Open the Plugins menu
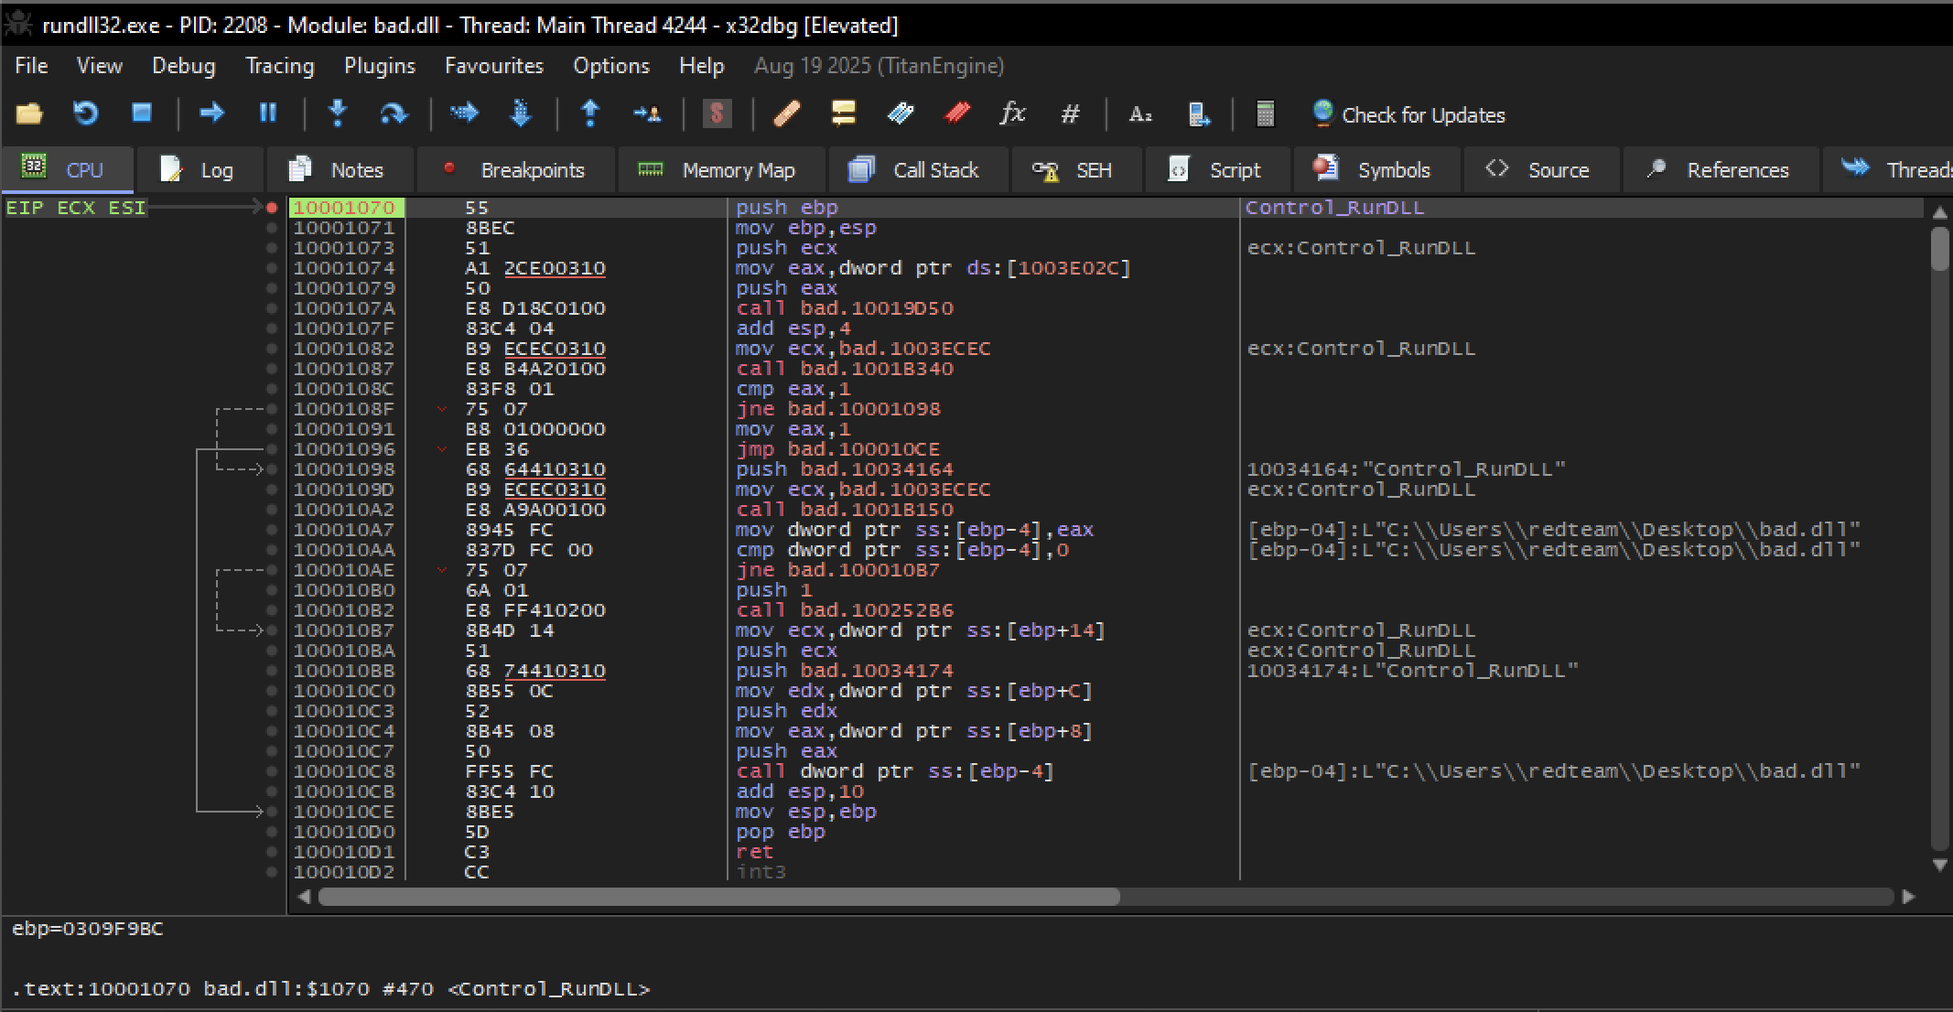 (x=379, y=66)
